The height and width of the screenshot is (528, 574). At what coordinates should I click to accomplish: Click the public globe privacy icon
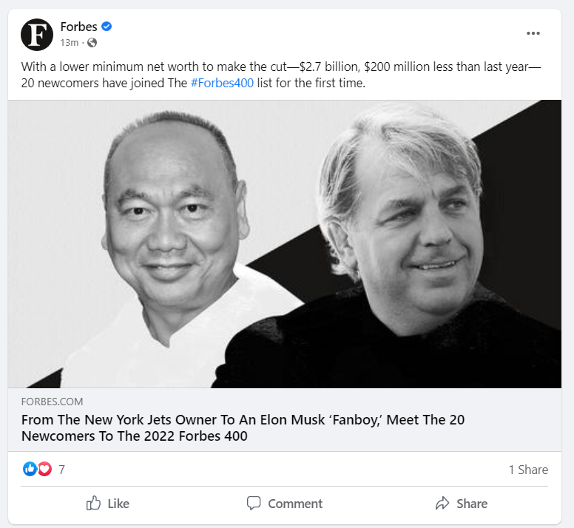coord(92,43)
